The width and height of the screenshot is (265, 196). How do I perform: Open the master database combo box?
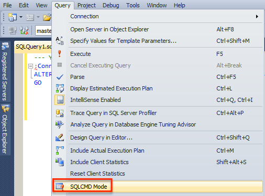point(43,31)
